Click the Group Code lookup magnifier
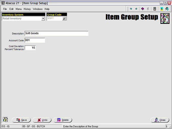The height and width of the screenshot is (129, 172). [64, 19]
